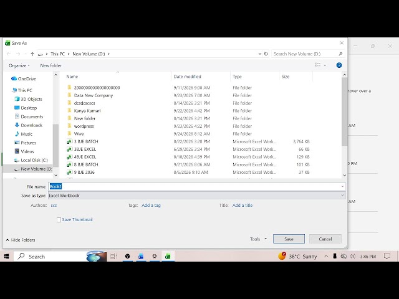399x299 pixels.
Task: Click the search magnifier icon
Action: click(340, 54)
